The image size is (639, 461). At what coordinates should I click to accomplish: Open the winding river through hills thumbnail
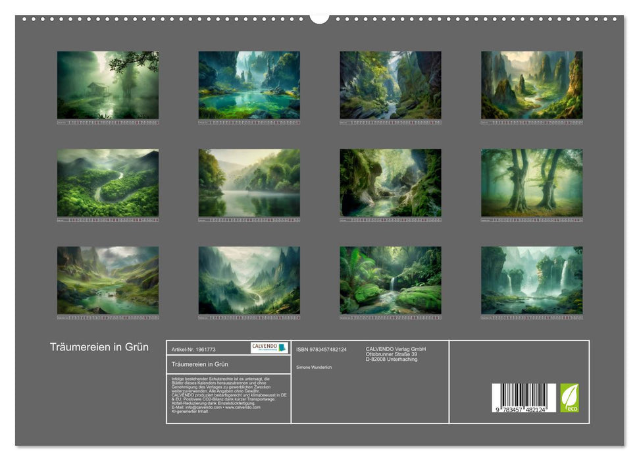click(108, 182)
